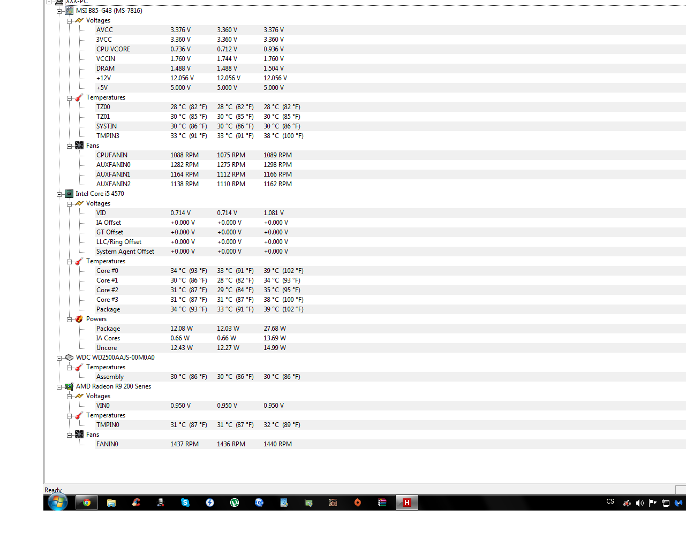Click the WDC hard drive icon
Image resolution: width=686 pixels, height=548 pixels.
(x=69, y=357)
